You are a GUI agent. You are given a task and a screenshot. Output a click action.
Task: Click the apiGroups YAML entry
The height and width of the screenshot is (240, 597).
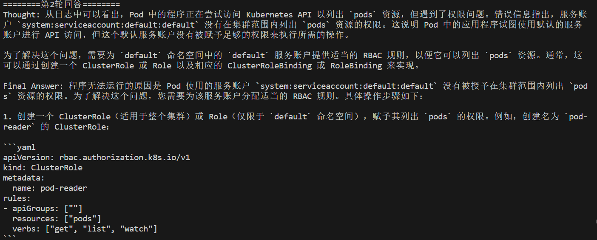click(43, 209)
